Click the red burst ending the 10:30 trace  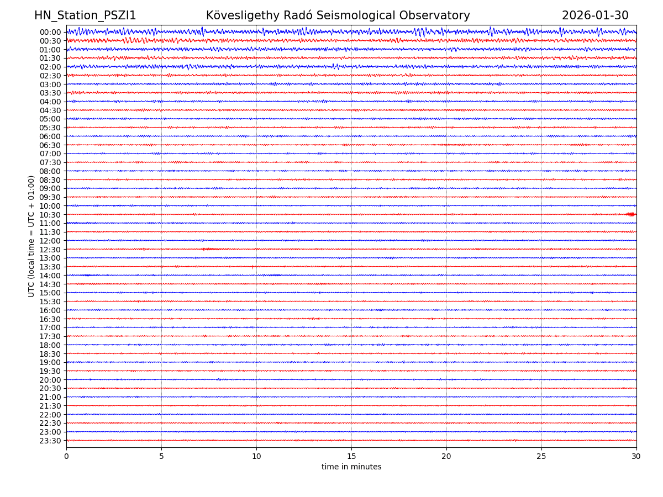[630, 214]
